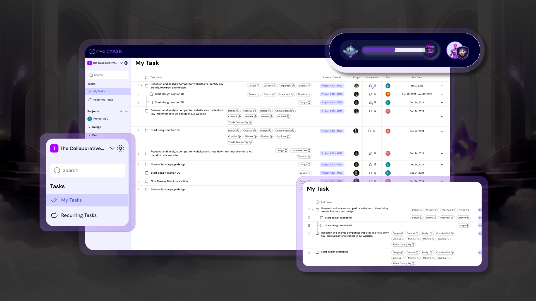Check the Start design section 02 checkbox

pos(147,173)
